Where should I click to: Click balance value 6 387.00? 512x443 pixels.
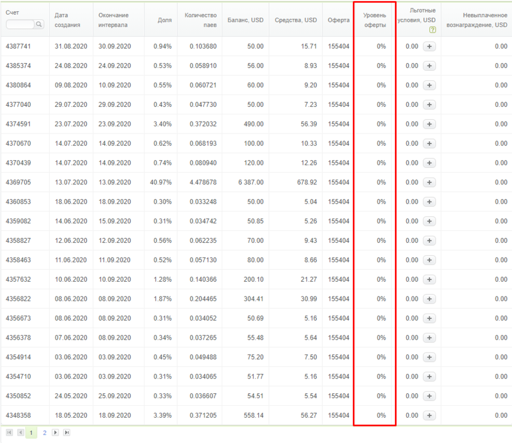coord(251,183)
